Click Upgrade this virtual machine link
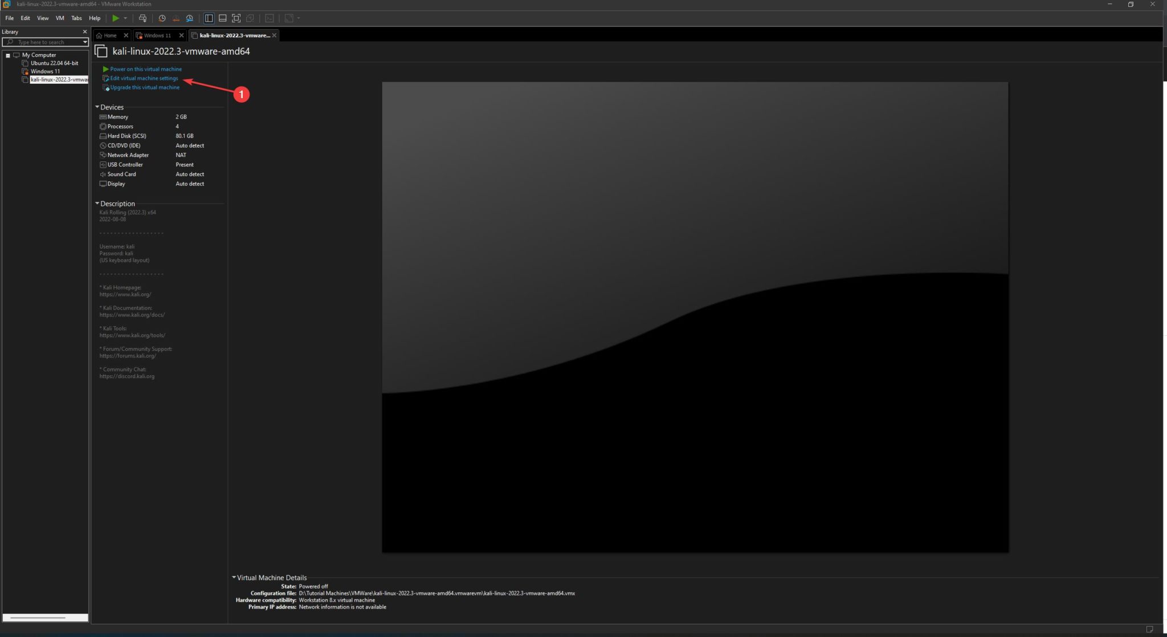 coord(145,87)
